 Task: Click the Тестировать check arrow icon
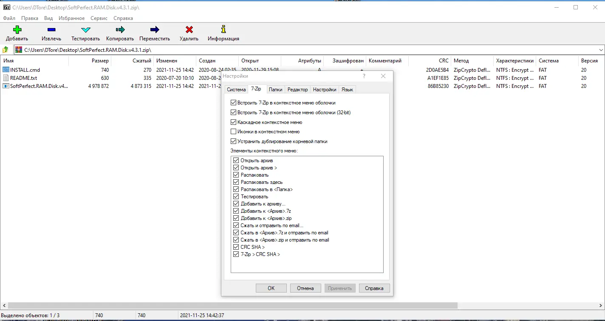tap(86, 30)
